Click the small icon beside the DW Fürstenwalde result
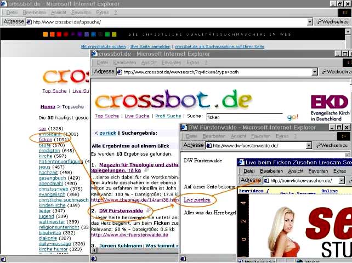Image resolution: width=352 pixels, height=263 pixels. [x=149, y=210]
